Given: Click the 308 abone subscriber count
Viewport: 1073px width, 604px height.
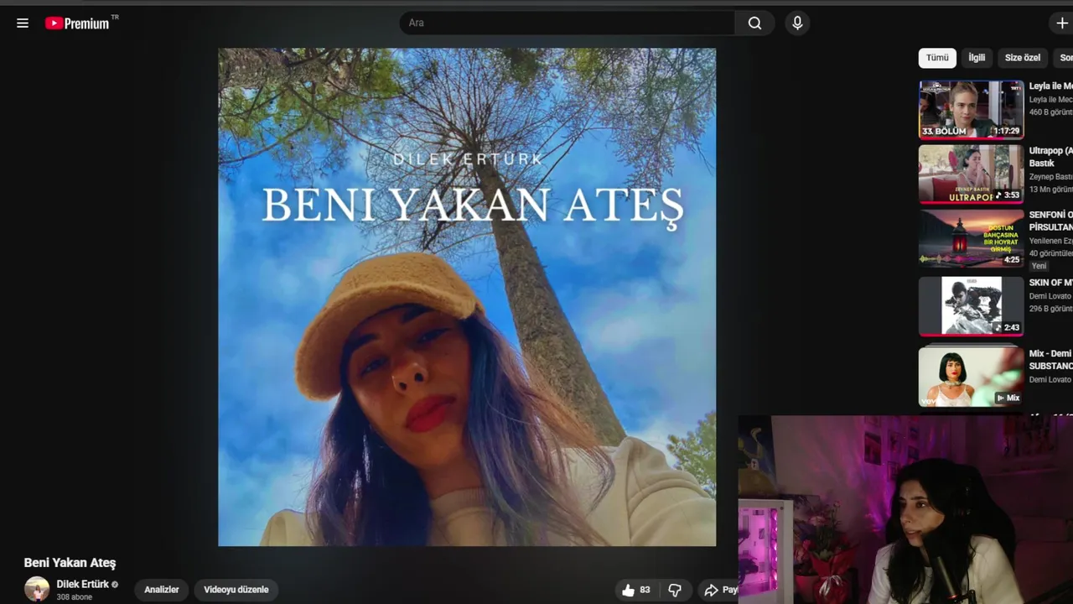Looking at the screenshot, I should [75, 597].
